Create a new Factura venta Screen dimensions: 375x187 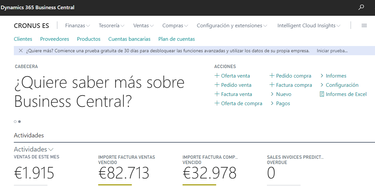coord(233,94)
